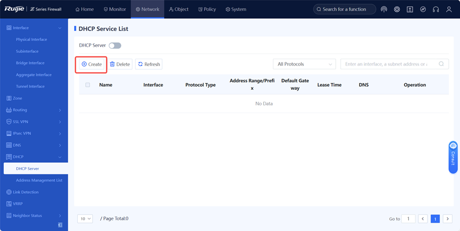
Task: Click the wireless signal icon in header
Action: click(x=384, y=10)
